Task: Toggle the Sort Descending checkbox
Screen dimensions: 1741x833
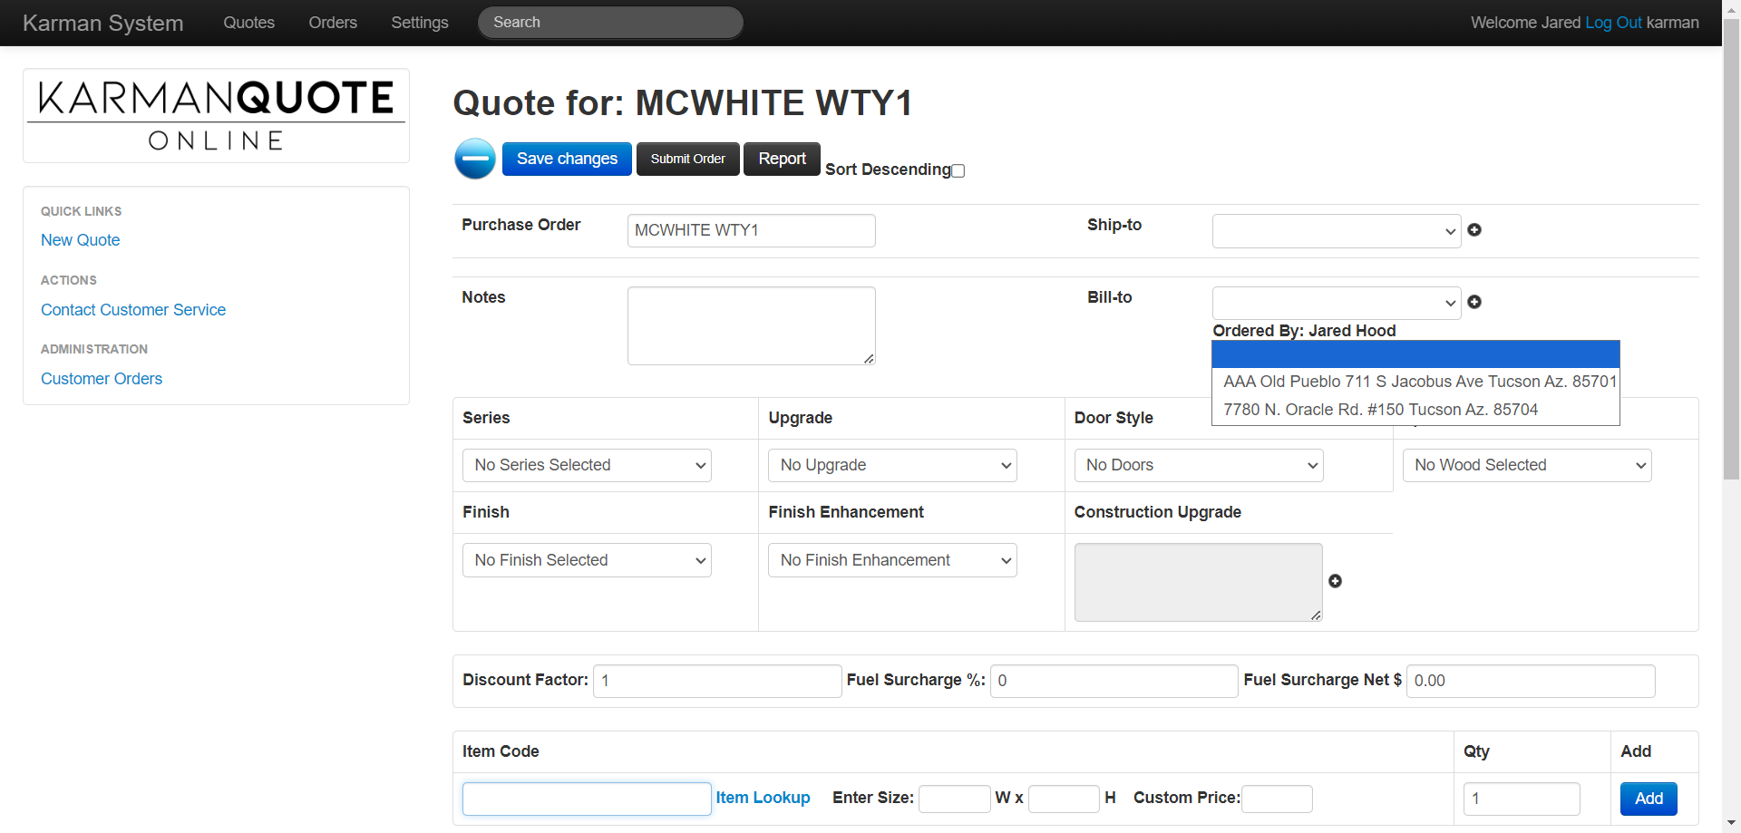Action: click(x=958, y=170)
